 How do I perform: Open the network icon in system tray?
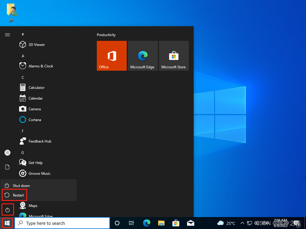(250, 223)
